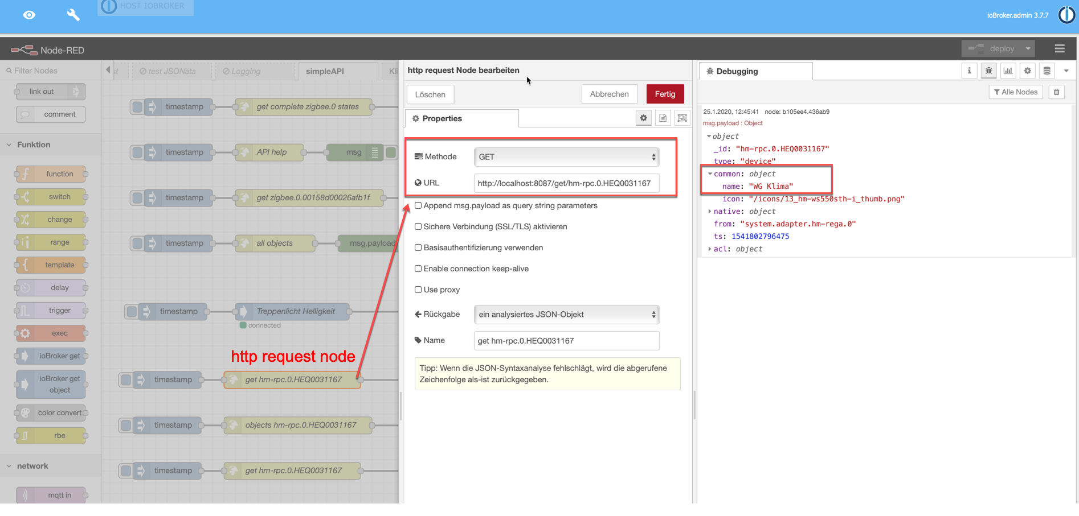The width and height of the screenshot is (1079, 516).
Task: Open node appearance icon in Properties
Action: click(682, 118)
